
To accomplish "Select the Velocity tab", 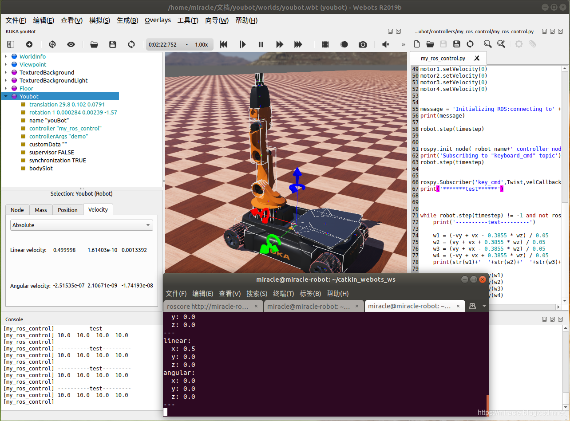I will point(98,209).
